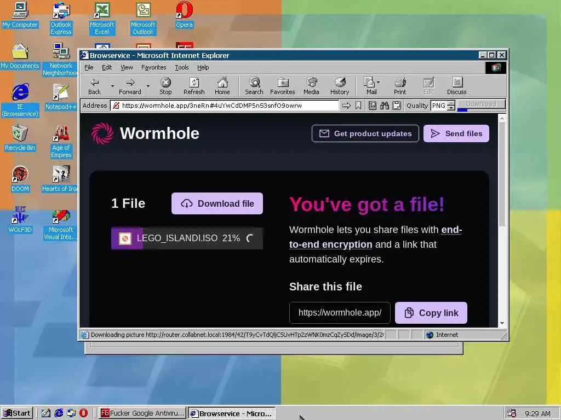Image resolution: width=561 pixels, height=420 pixels.
Task: Select the Age of Empires desktop shortcut
Action: pyautogui.click(x=61, y=142)
